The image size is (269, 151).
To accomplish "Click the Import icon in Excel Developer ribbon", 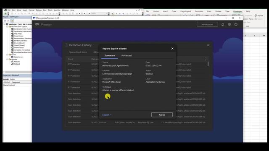I will click(x=259, y=16).
